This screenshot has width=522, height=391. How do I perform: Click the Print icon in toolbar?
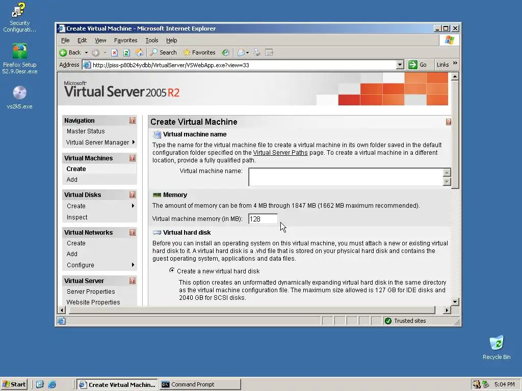tap(256, 52)
